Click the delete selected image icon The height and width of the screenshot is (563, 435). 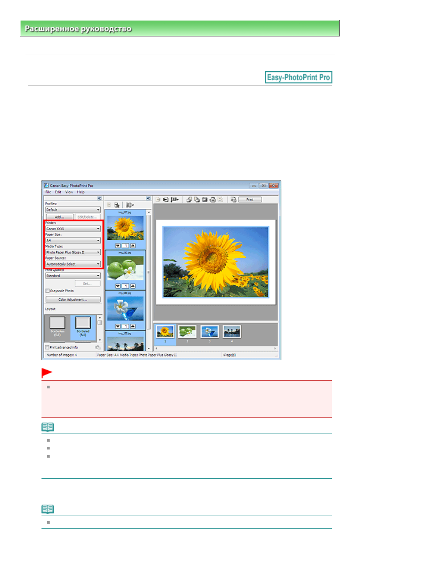(117, 205)
